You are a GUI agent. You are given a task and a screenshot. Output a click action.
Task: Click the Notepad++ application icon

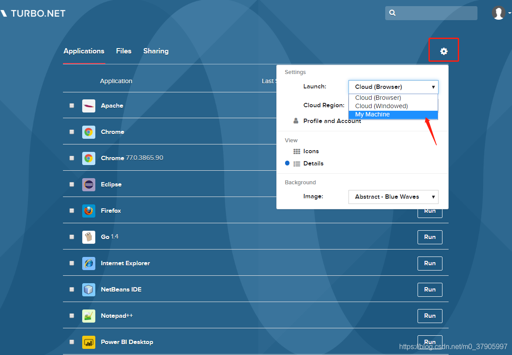(88, 316)
